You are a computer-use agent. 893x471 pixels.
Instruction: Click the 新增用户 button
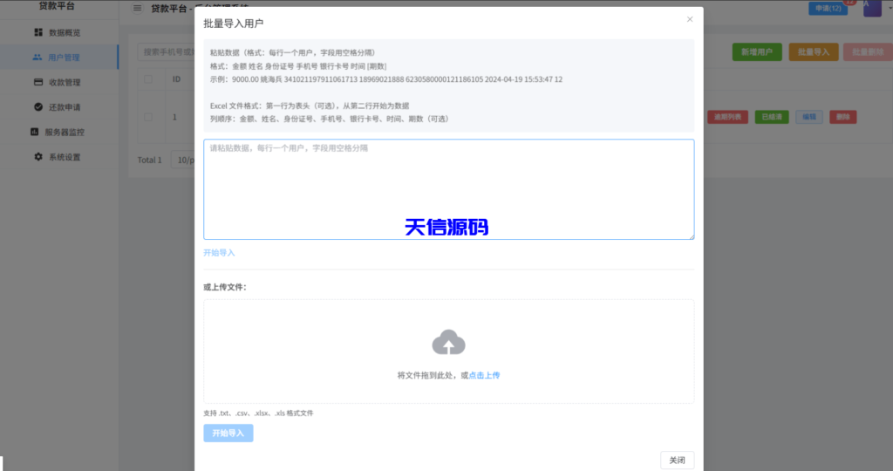point(757,51)
